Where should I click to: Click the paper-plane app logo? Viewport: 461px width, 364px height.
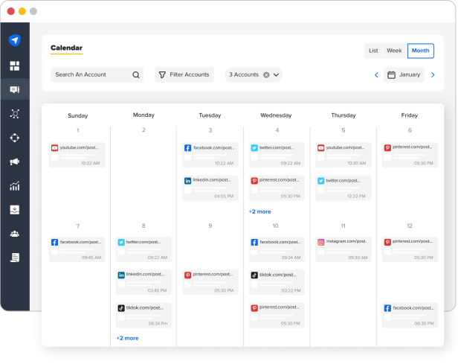(15, 40)
